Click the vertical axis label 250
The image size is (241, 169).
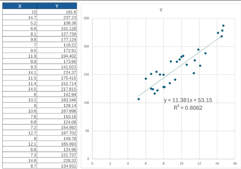click(x=86, y=18)
